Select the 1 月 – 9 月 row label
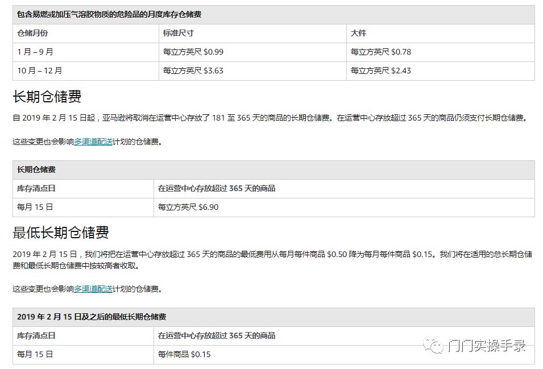 pos(35,52)
